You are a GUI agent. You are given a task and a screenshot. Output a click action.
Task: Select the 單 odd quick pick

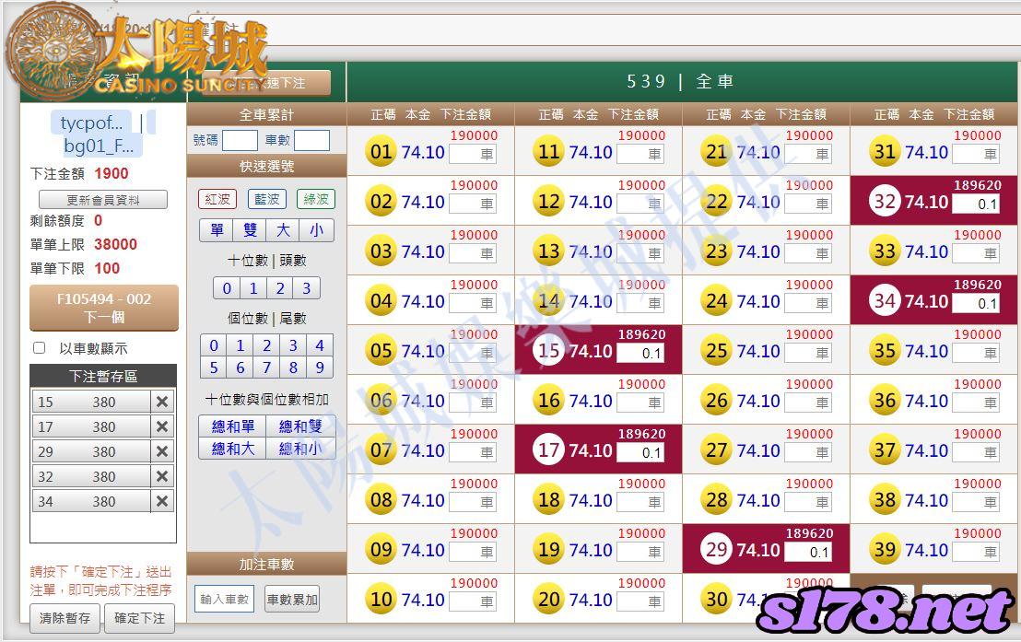pyautogui.click(x=217, y=230)
